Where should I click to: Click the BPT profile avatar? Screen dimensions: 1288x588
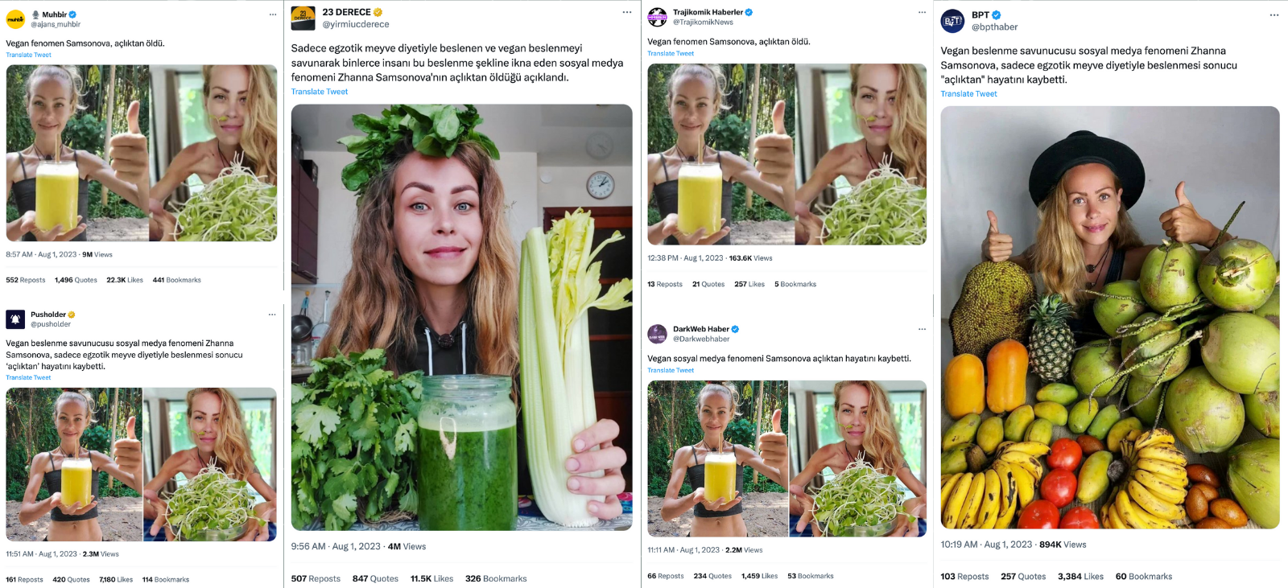click(x=953, y=21)
